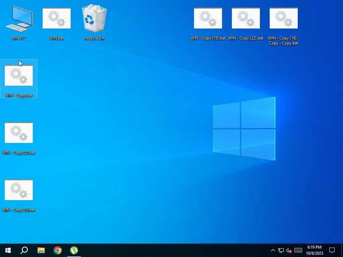Screen dimensions: 343x257
Task: Open the Windows Start menu
Action: point(8,250)
